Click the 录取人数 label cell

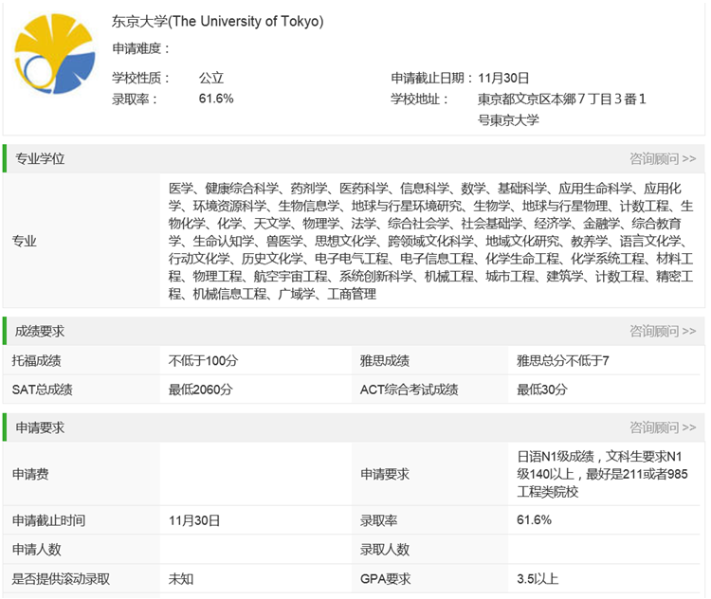(x=429, y=549)
